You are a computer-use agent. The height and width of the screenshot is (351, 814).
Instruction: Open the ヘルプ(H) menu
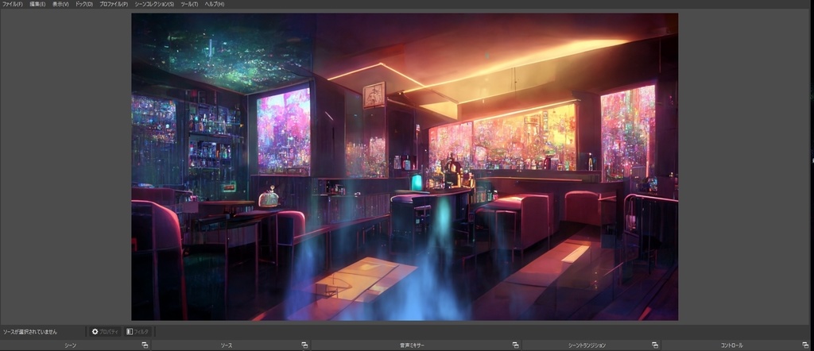pyautogui.click(x=215, y=4)
